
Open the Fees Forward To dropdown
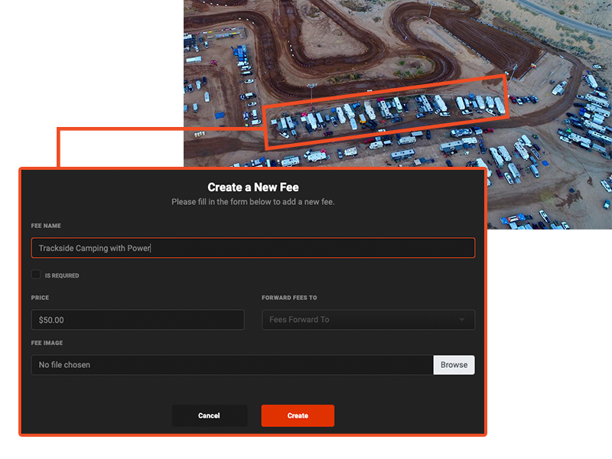pos(368,320)
